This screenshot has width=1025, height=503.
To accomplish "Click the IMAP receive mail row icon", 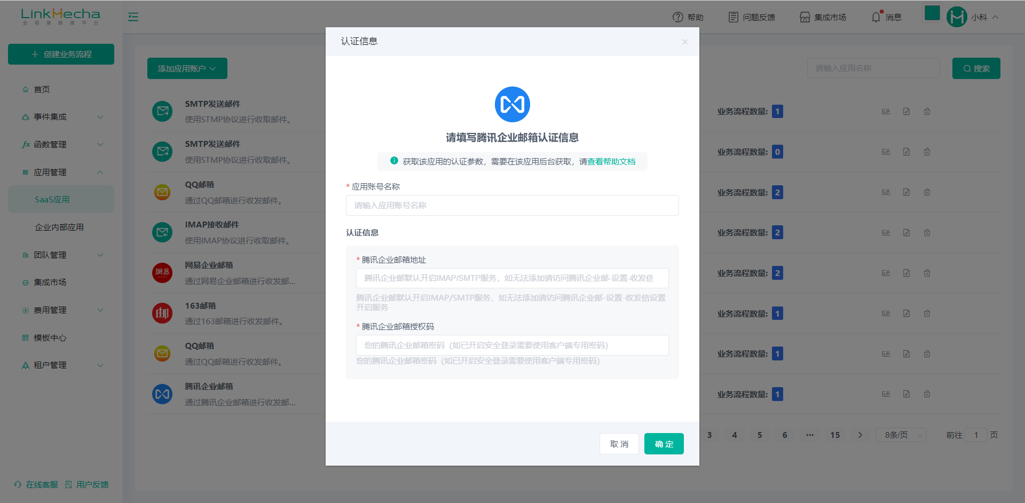I will click(162, 232).
